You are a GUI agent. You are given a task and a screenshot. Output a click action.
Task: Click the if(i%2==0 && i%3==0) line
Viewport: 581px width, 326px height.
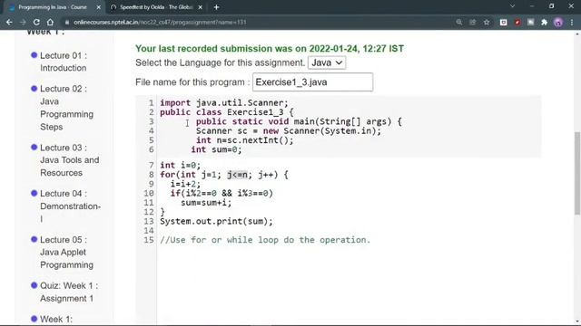pyautogui.click(x=222, y=193)
